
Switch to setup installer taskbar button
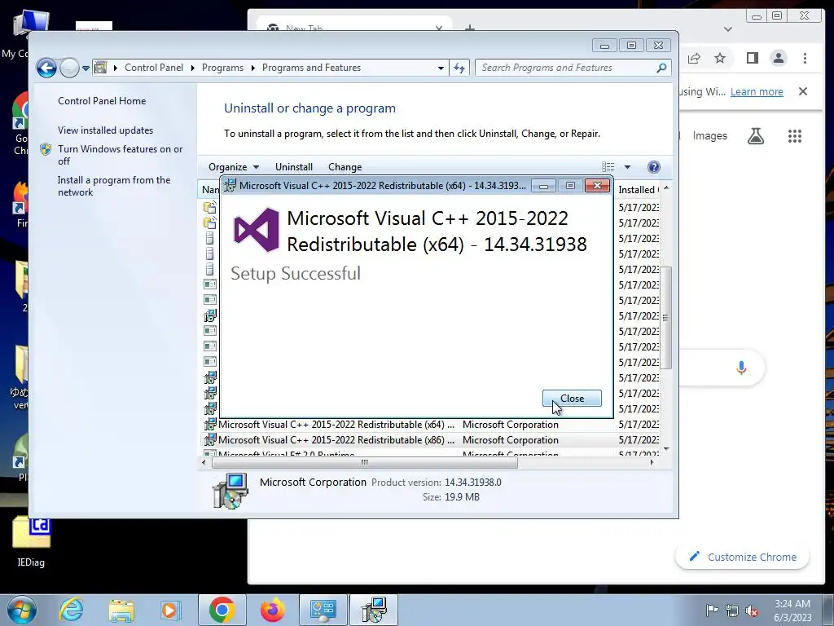coord(374,610)
